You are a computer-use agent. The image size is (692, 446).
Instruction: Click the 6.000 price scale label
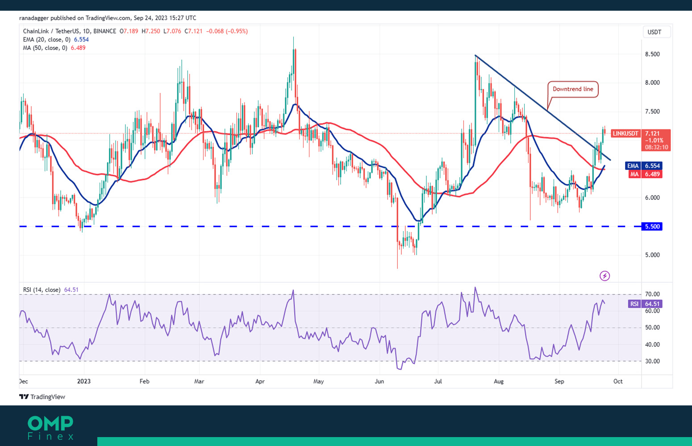(x=652, y=198)
